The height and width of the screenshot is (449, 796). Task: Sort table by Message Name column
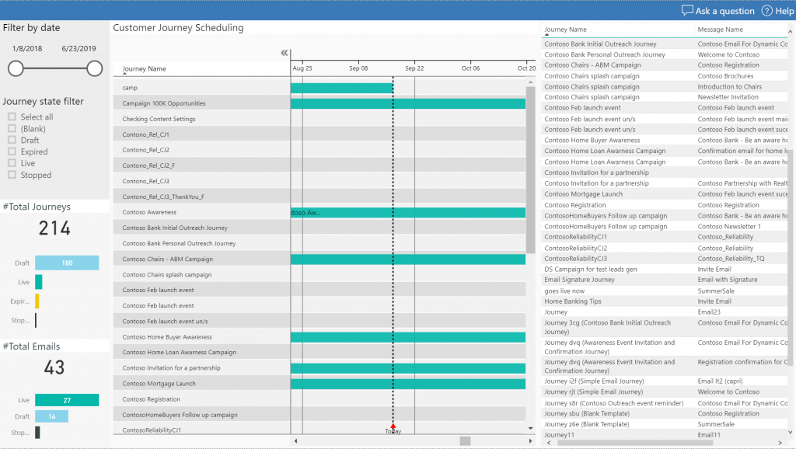click(720, 30)
